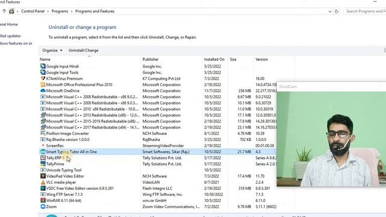Click the Google Input Tools icon
This screenshot has width=386, height=217.
tap(43, 72)
